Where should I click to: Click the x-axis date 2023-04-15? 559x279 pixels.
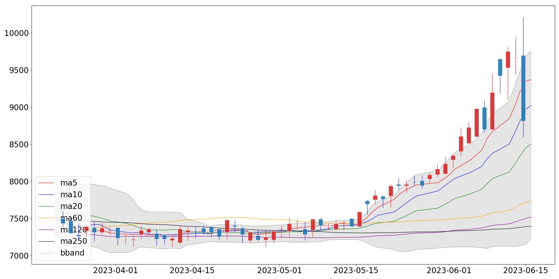coord(192,271)
